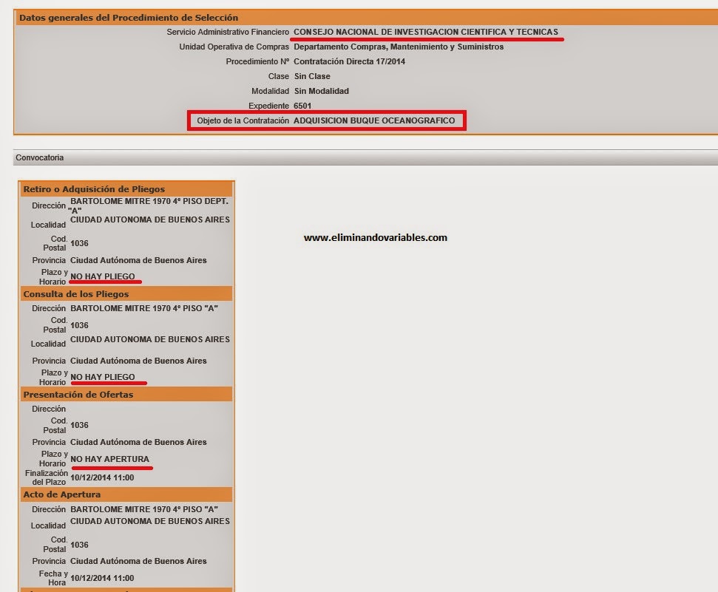Click Expediente number 6501
The image size is (718, 592).
click(x=302, y=106)
